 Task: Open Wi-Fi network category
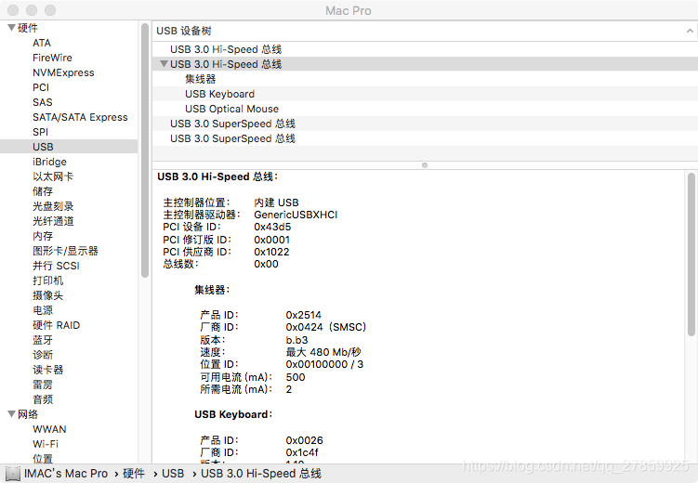(x=46, y=444)
